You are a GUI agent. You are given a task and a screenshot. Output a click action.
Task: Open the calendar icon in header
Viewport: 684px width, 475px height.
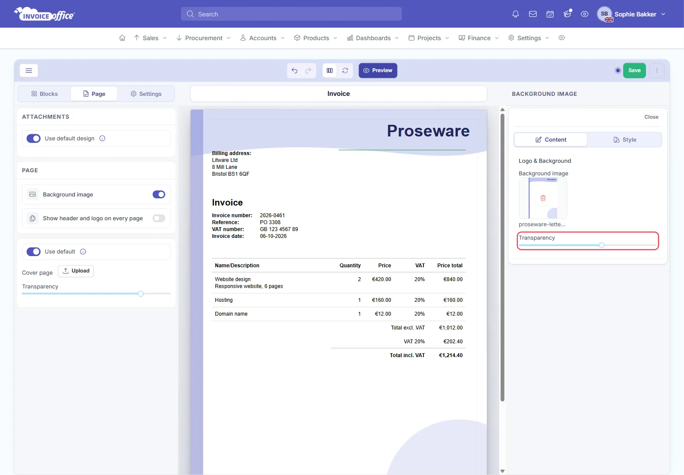[x=550, y=14]
